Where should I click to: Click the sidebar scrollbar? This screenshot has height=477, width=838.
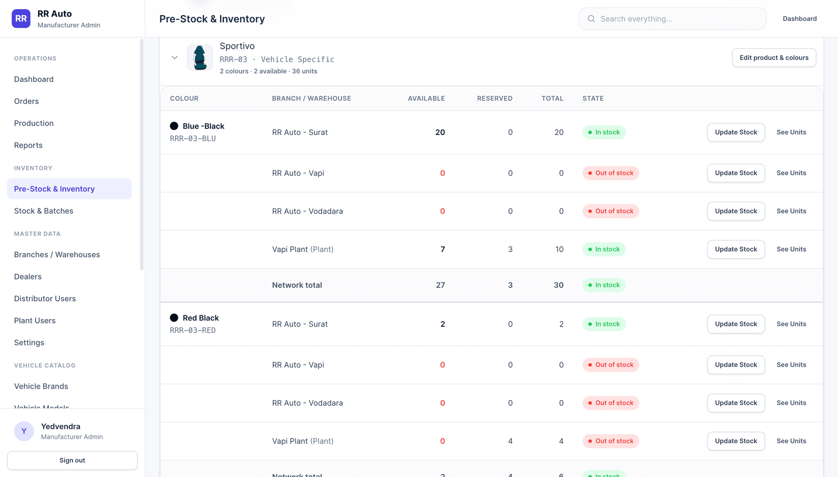[141, 155]
